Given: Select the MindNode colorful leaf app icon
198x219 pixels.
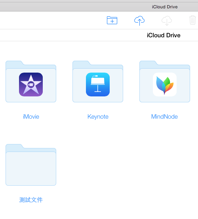Looking at the screenshot, I should pyautogui.click(x=165, y=85).
